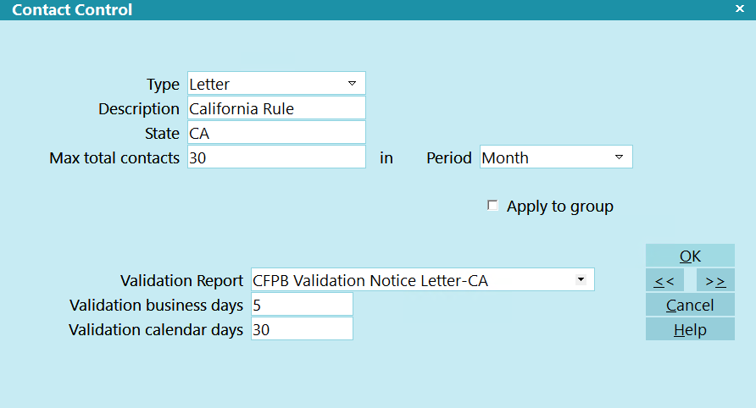This screenshot has width=756, height=408.
Task: Close the Contact Control window
Action: point(740,8)
